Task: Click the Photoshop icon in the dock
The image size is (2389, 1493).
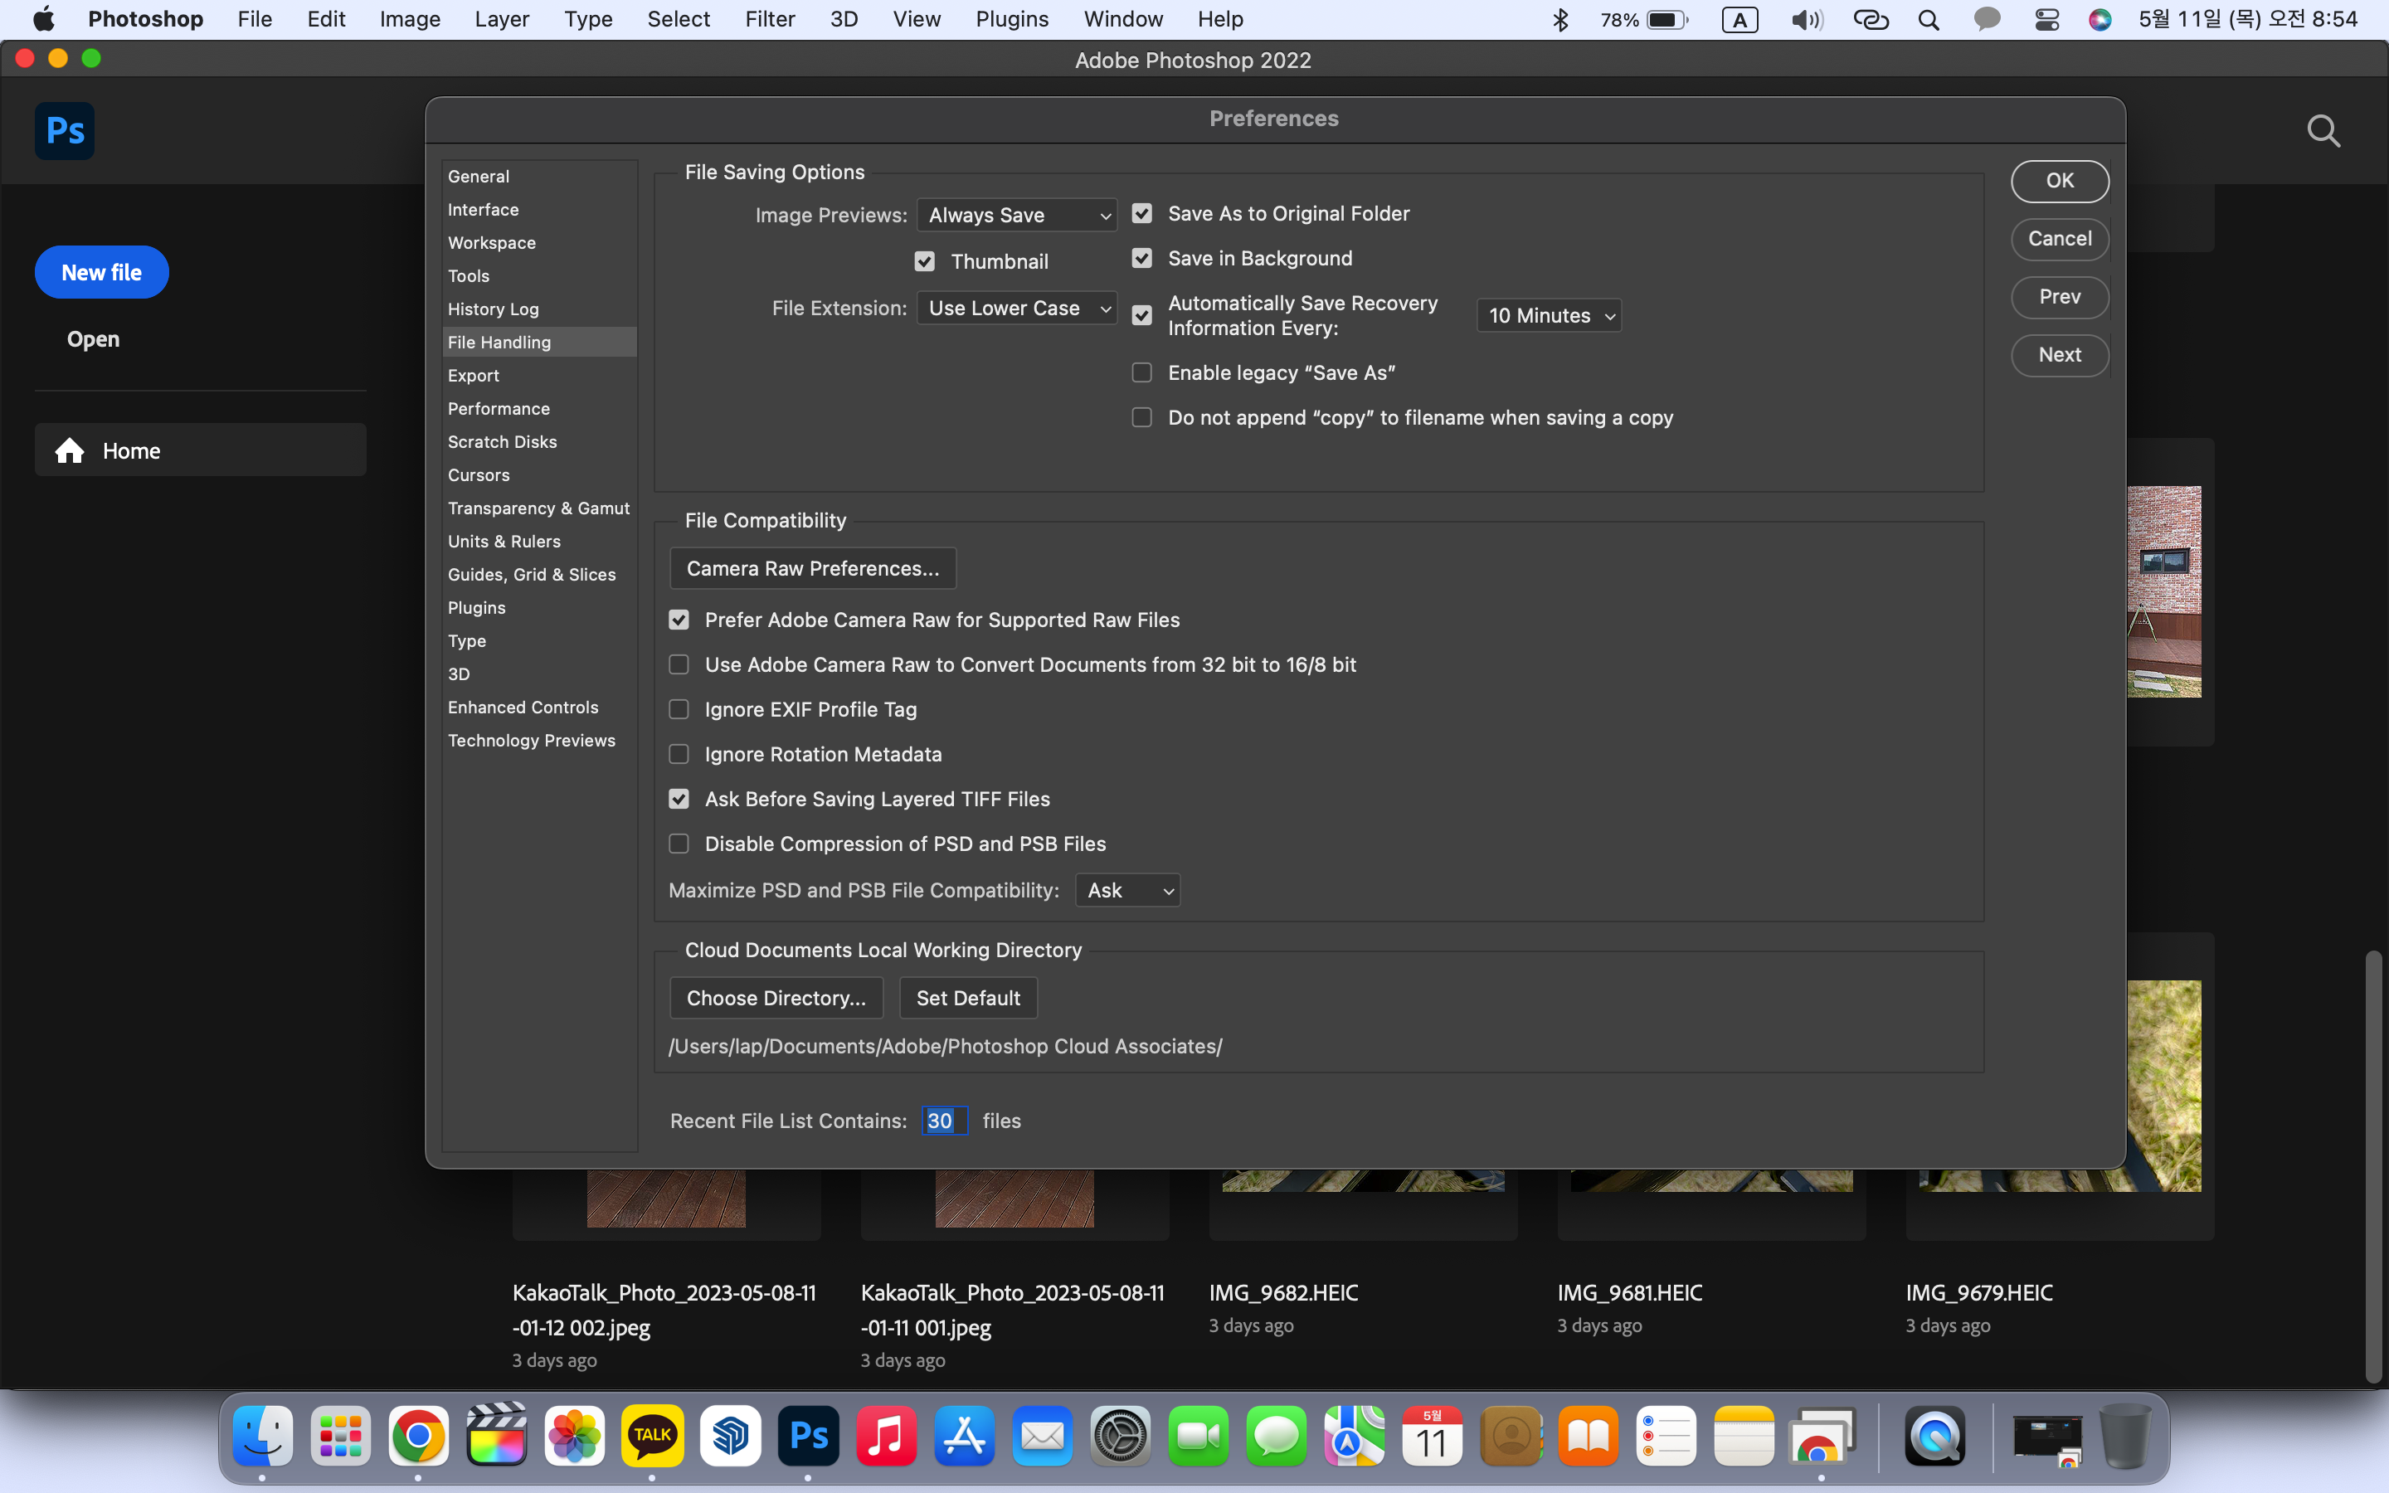Action: pyautogui.click(x=807, y=1435)
